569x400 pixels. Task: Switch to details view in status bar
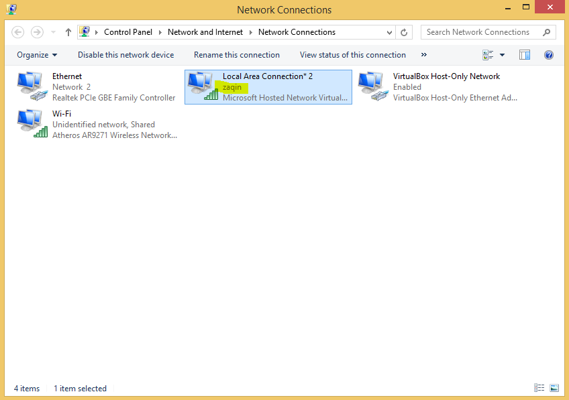(539, 388)
